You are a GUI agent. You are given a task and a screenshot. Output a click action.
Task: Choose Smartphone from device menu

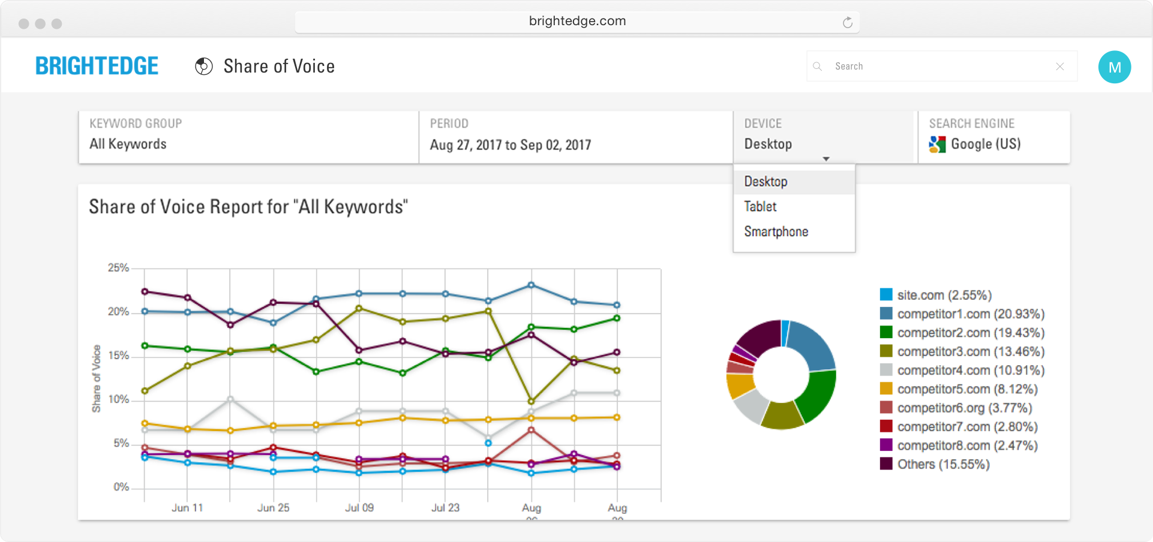776,232
